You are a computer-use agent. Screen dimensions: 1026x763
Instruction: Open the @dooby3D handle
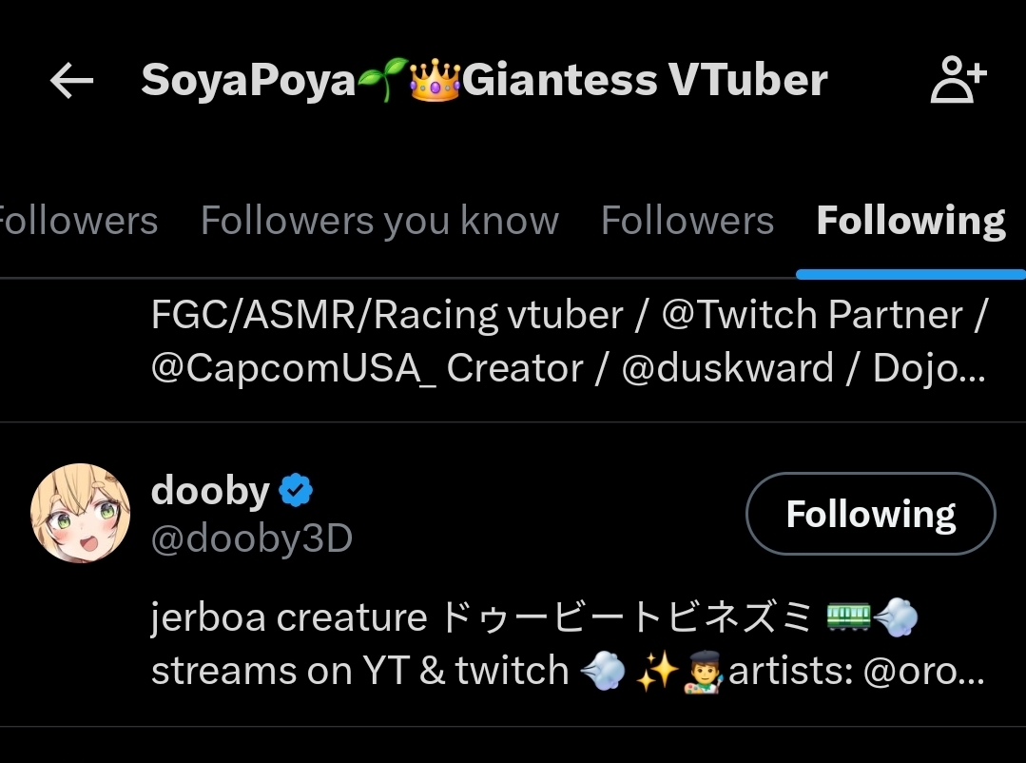click(252, 538)
